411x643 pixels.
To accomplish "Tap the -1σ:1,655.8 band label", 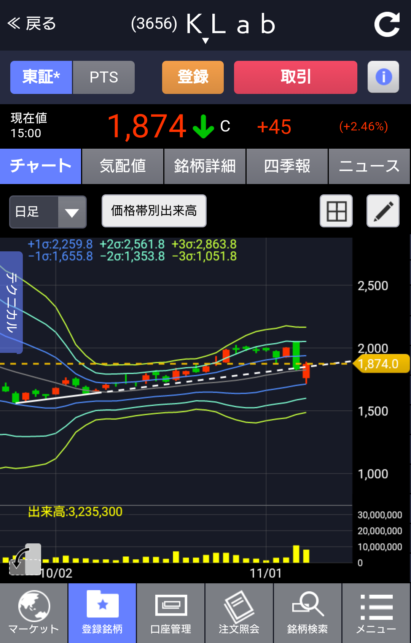I will [x=60, y=256].
